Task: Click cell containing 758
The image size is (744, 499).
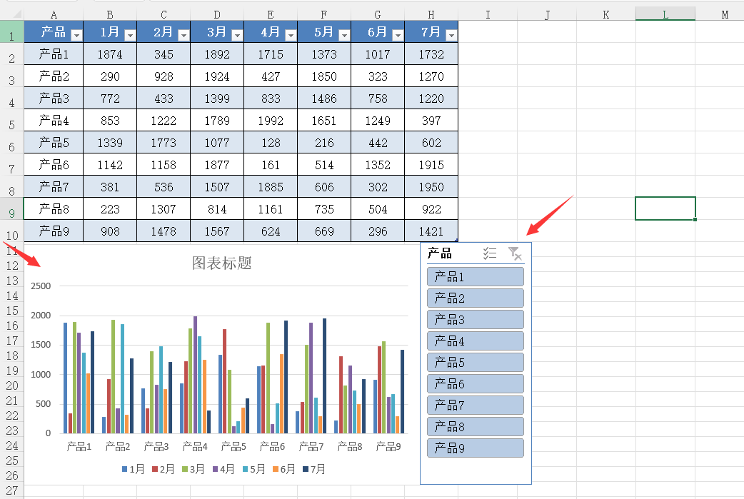Action: 378,99
